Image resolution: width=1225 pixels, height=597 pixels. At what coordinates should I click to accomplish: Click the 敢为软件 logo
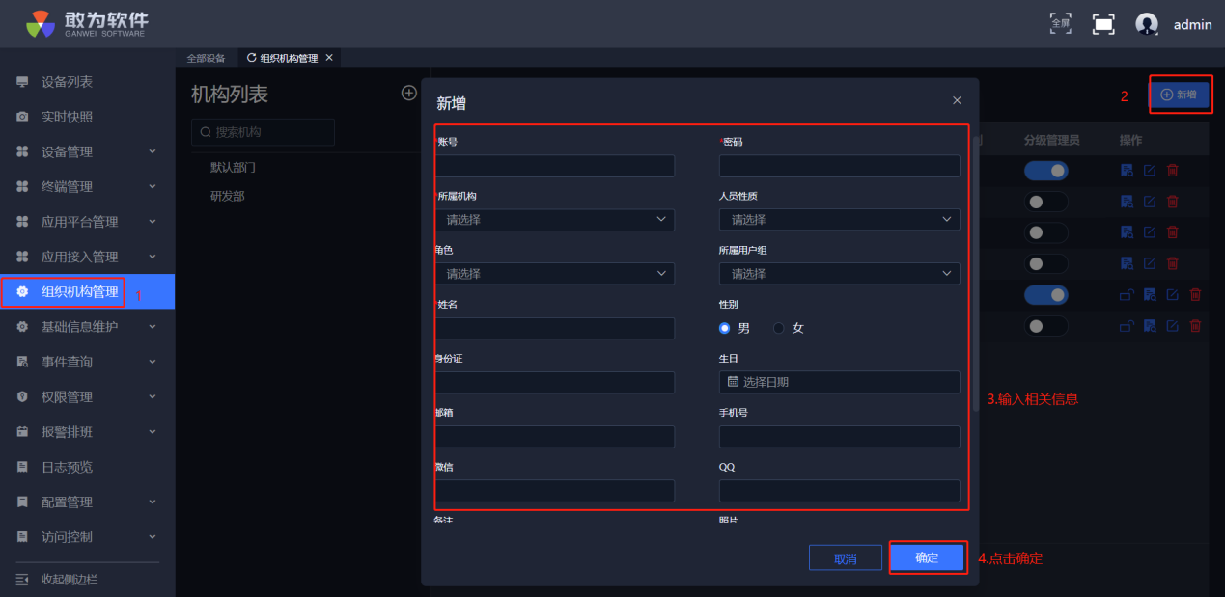point(88,23)
